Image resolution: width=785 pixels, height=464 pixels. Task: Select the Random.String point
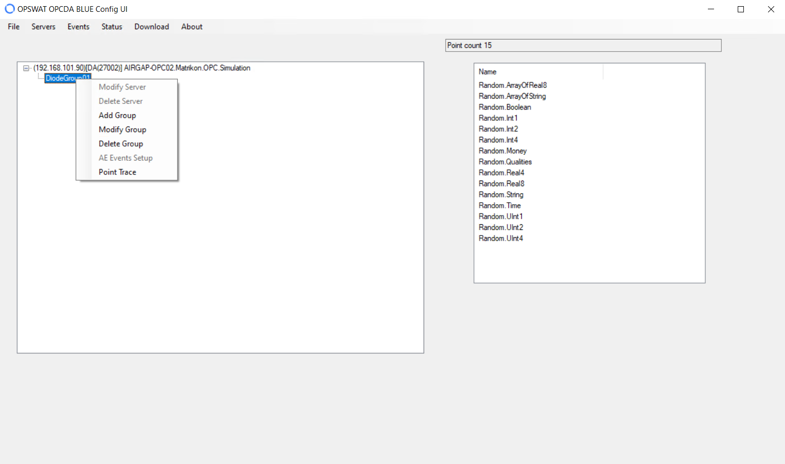(x=501, y=194)
